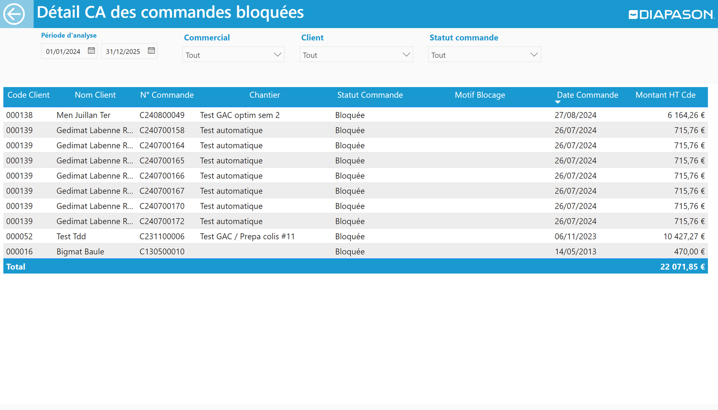718x410 pixels.
Task: Sort by N° Commande column header
Action: (167, 95)
